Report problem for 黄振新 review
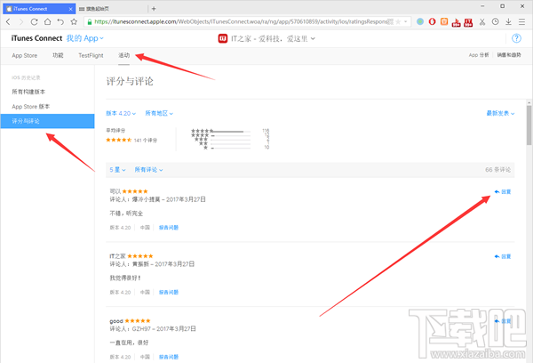533x363 pixels. [169, 292]
